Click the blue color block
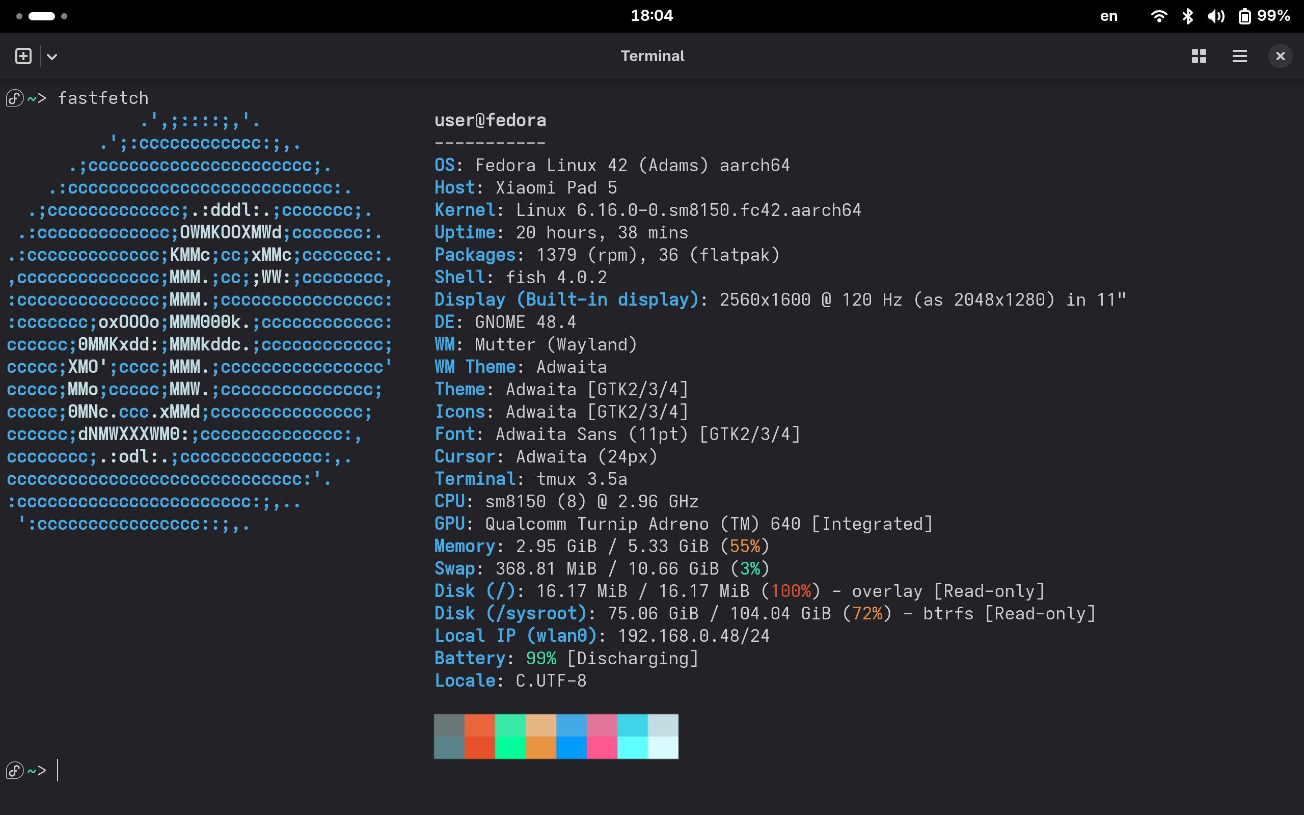1304x815 pixels. (571, 737)
